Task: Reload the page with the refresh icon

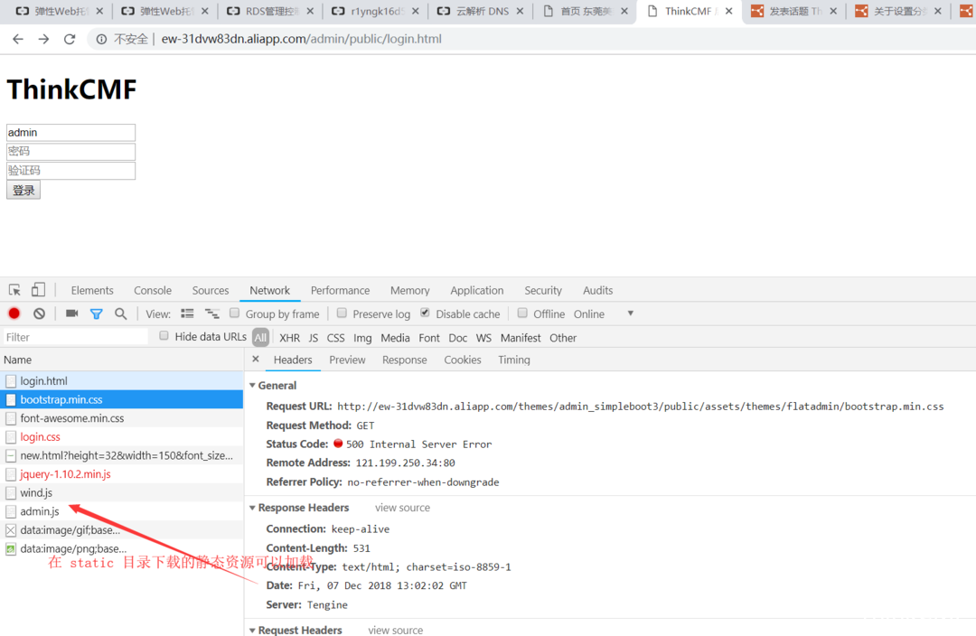Action: click(70, 39)
